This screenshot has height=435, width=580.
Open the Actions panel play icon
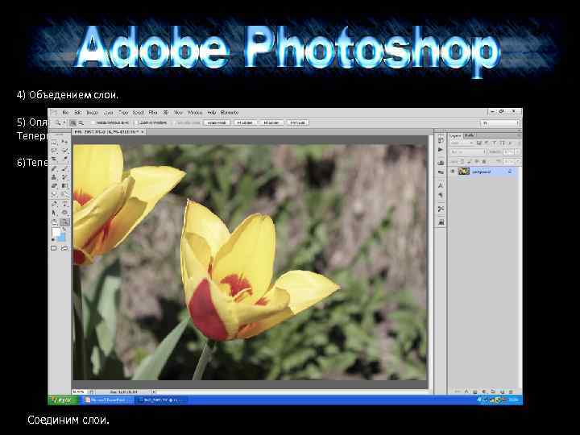[441, 150]
